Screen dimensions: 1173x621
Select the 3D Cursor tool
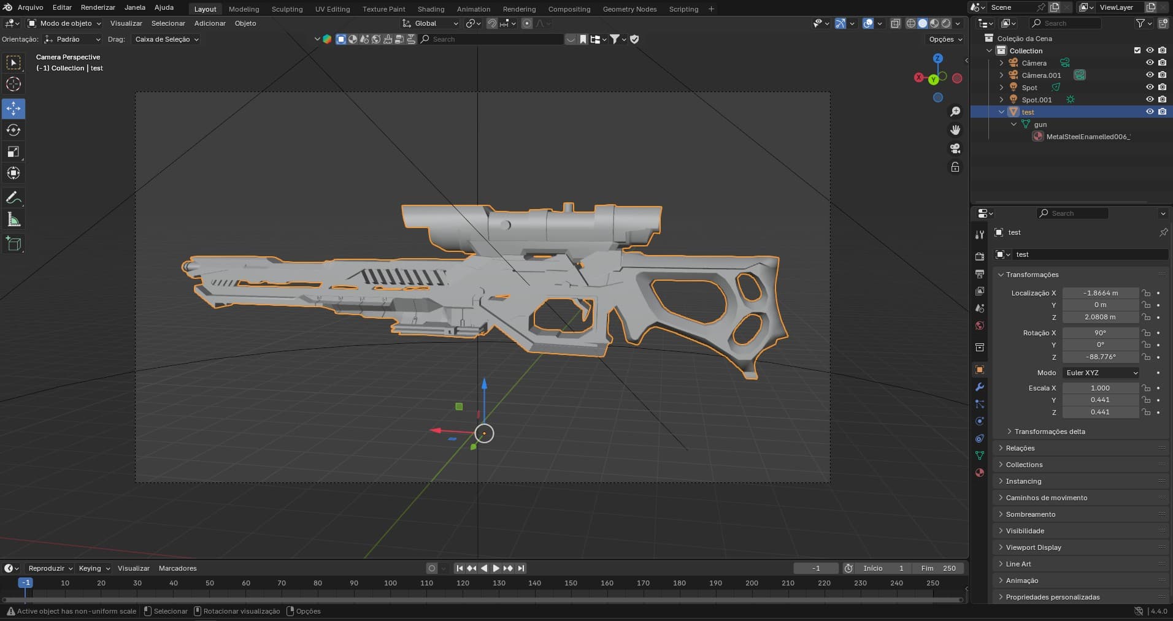tap(13, 85)
